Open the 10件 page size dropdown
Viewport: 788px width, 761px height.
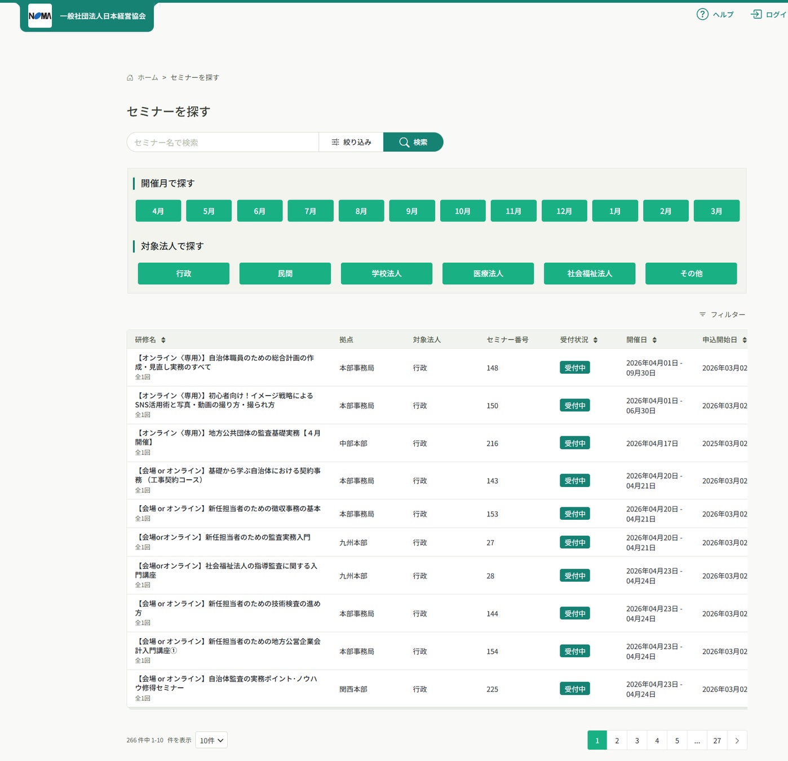click(x=211, y=741)
